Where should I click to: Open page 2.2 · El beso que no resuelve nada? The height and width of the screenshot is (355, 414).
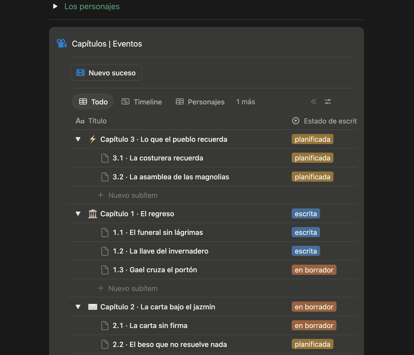click(170, 344)
